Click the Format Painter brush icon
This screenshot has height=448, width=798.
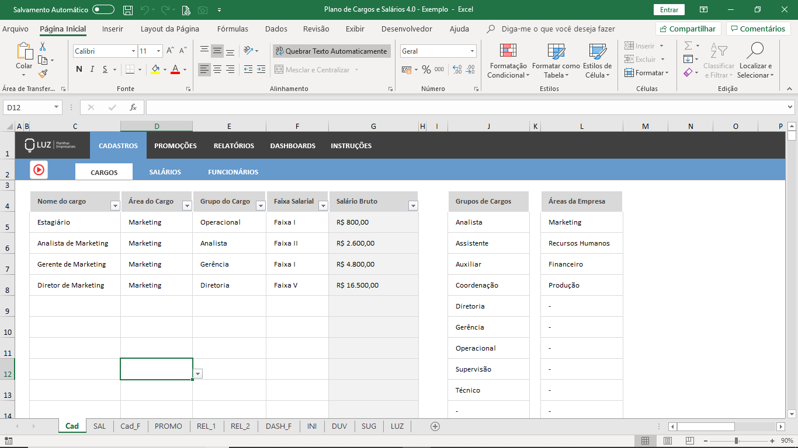[43, 73]
